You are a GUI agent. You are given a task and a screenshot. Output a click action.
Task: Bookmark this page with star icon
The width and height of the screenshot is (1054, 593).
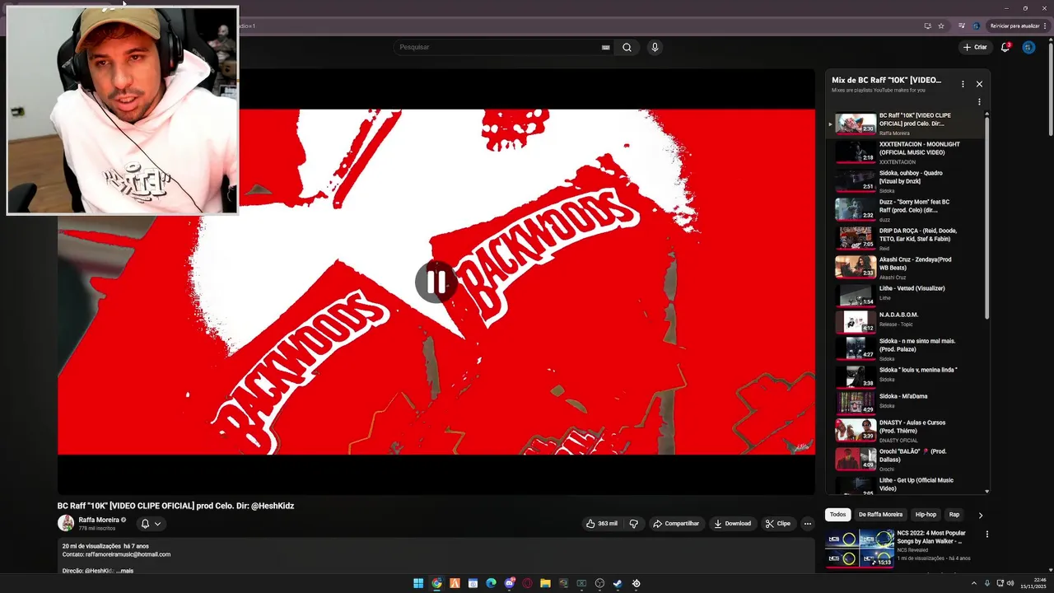click(941, 26)
